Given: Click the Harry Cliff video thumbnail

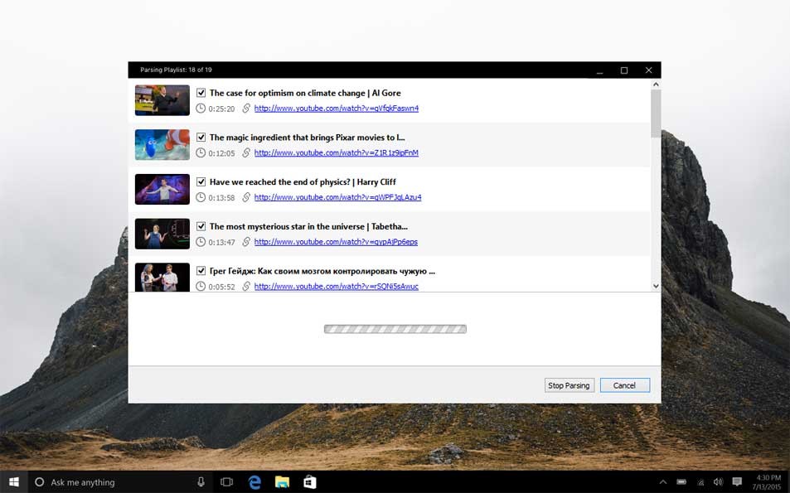Looking at the screenshot, I should [162, 189].
